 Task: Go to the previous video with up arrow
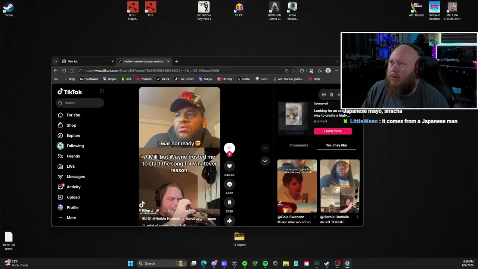pyautogui.click(x=265, y=148)
